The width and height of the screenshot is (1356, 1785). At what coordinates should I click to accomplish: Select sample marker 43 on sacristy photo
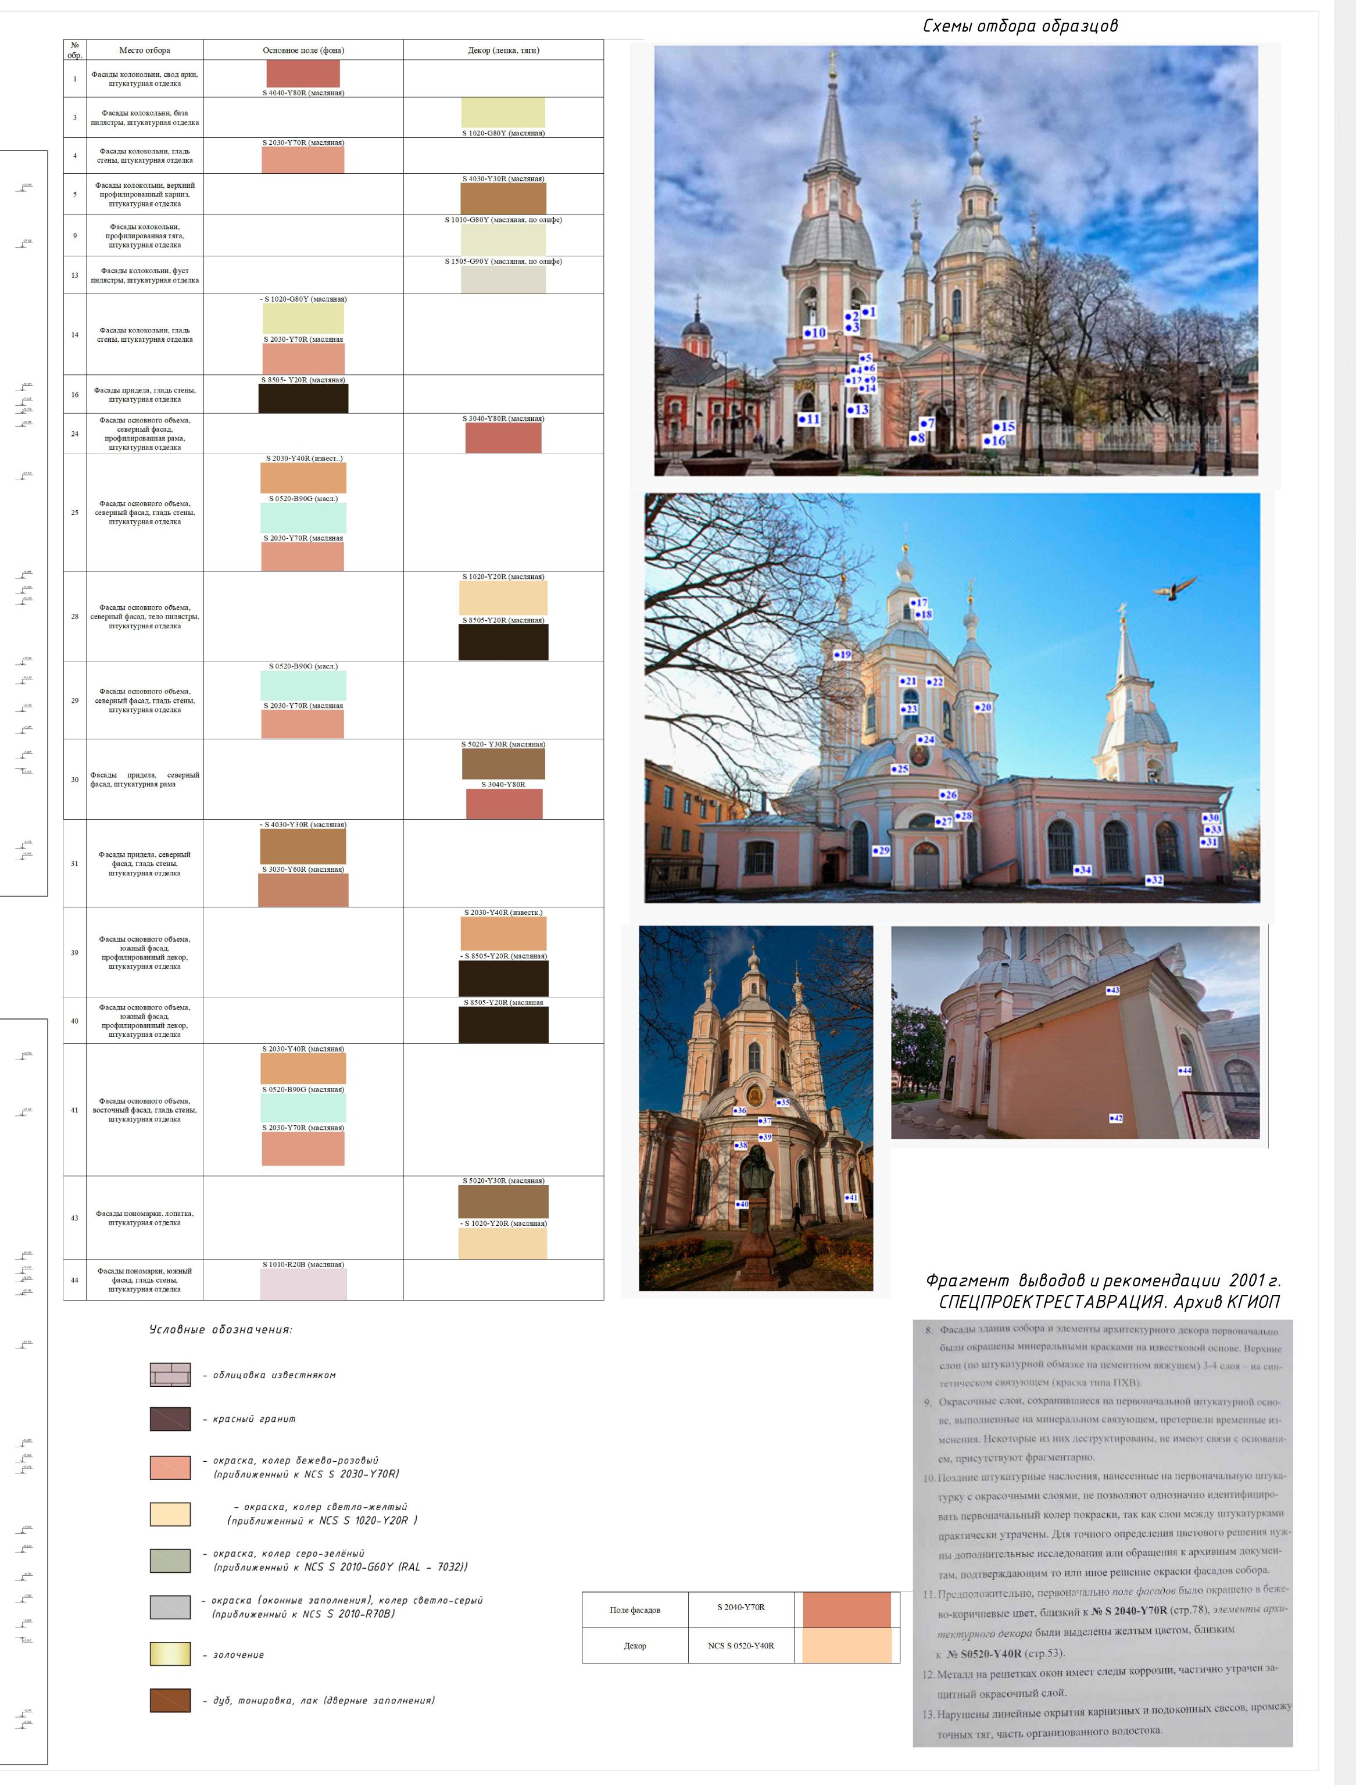[1113, 990]
